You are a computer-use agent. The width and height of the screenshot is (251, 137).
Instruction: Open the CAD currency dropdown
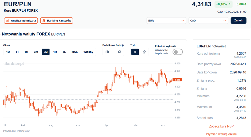coord(208,21)
